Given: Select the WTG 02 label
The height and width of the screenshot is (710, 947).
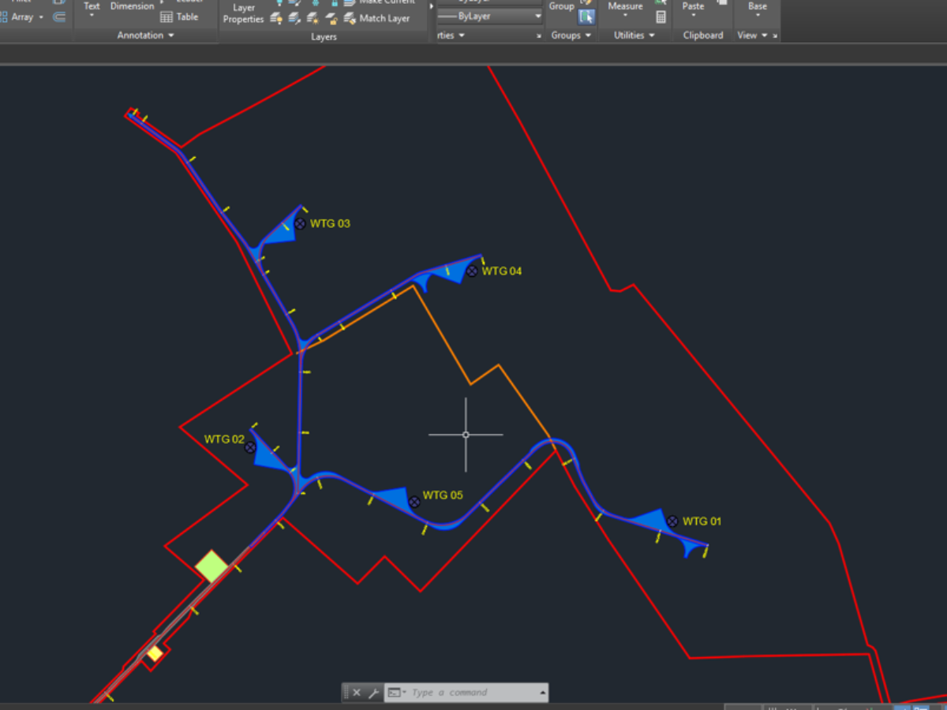Looking at the screenshot, I should (x=224, y=439).
